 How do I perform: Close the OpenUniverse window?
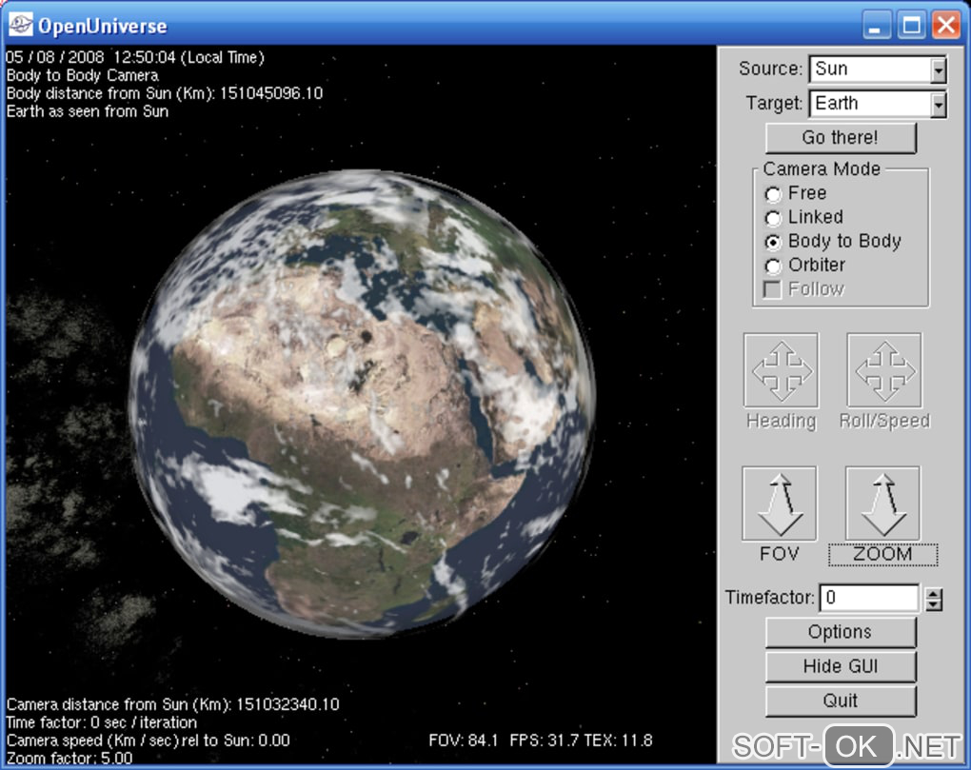pyautogui.click(x=946, y=26)
